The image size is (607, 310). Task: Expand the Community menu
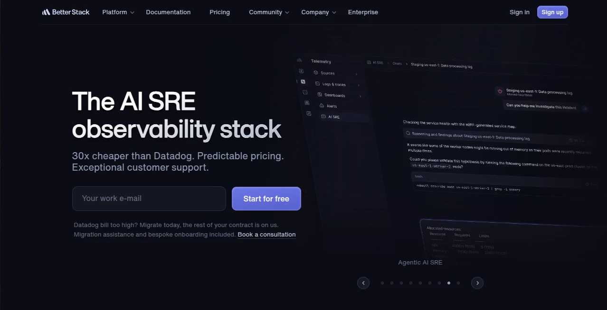(x=269, y=12)
